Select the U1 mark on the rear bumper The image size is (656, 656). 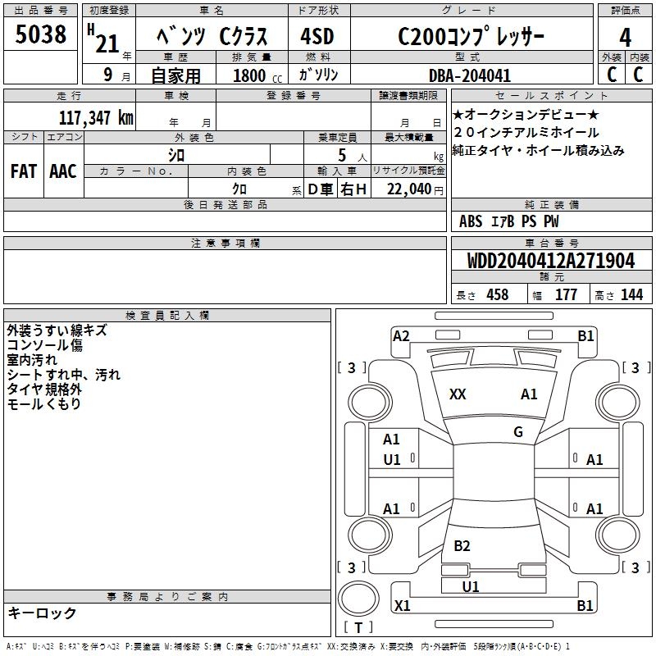471,586
